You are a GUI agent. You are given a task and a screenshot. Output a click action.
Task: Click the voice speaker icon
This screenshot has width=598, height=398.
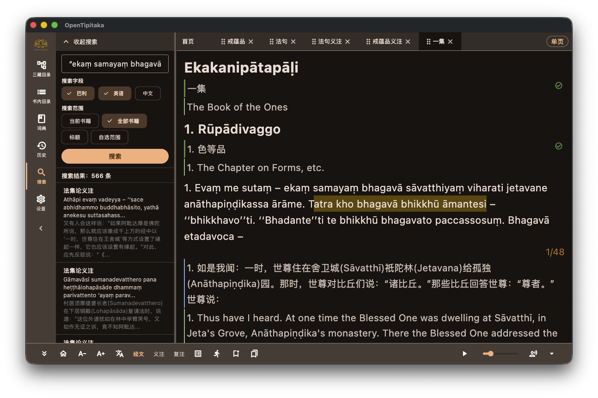[533, 354]
